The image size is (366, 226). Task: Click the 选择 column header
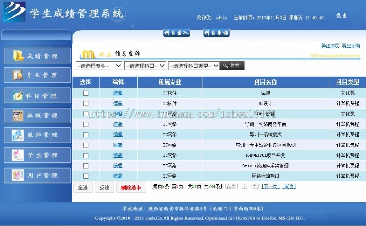click(85, 82)
